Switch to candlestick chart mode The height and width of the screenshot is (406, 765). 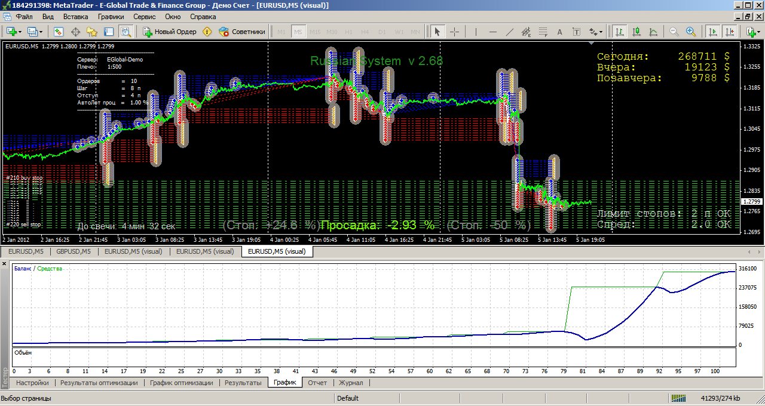click(637, 32)
